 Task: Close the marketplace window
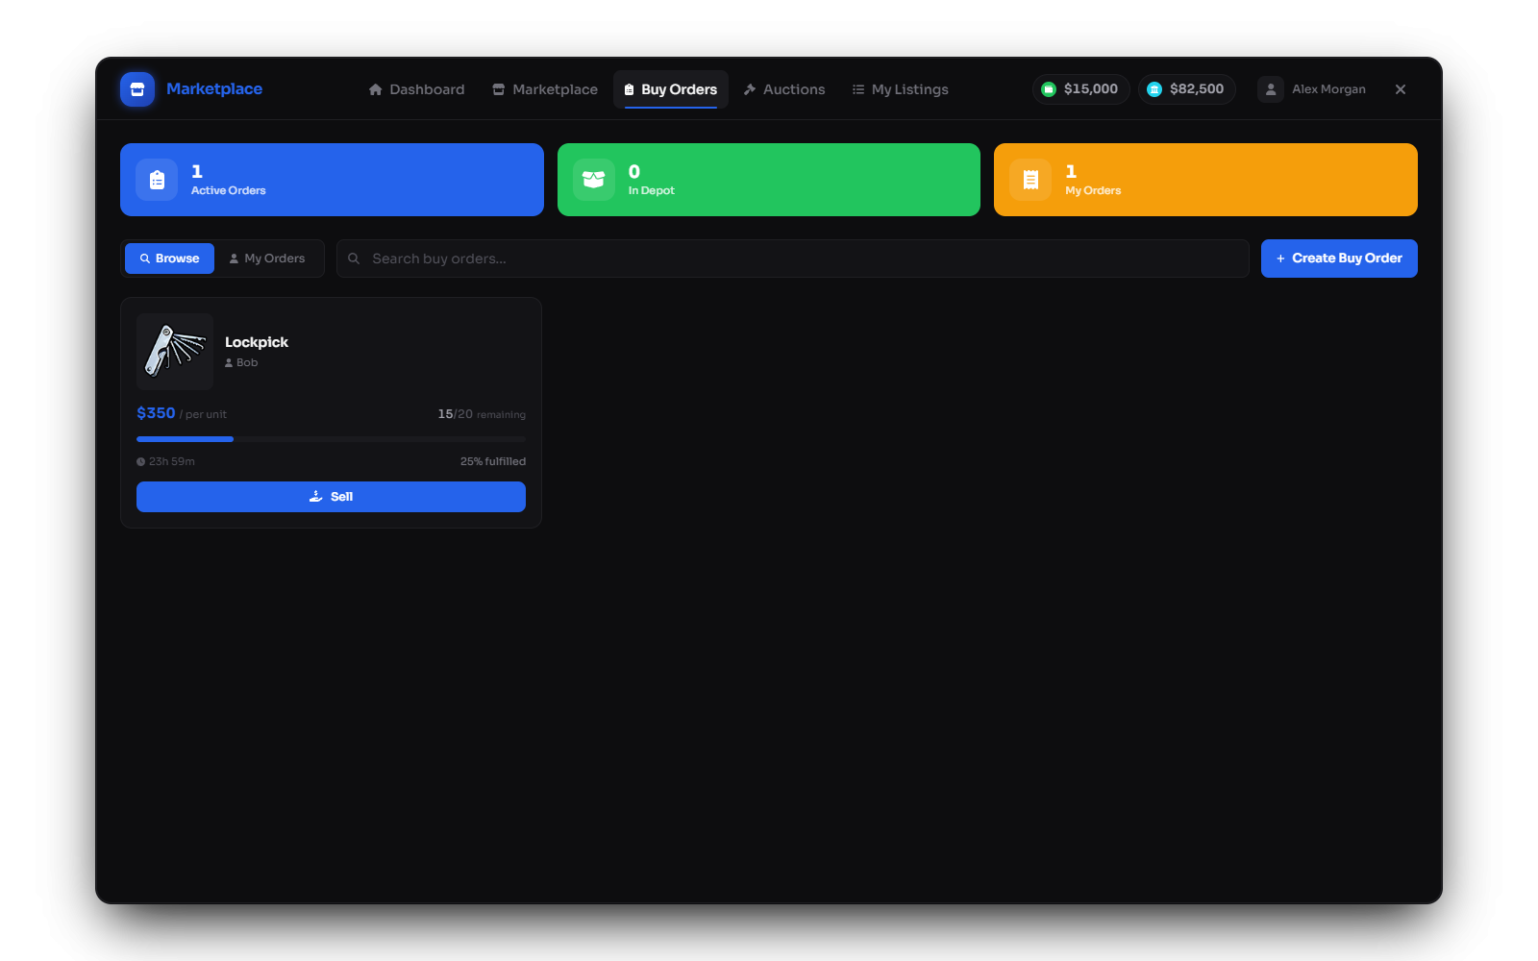[x=1401, y=89]
